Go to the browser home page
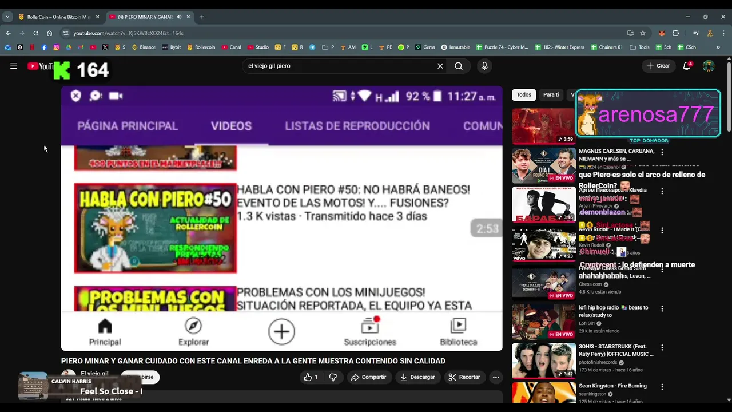This screenshot has height=412, width=732. (x=49, y=33)
